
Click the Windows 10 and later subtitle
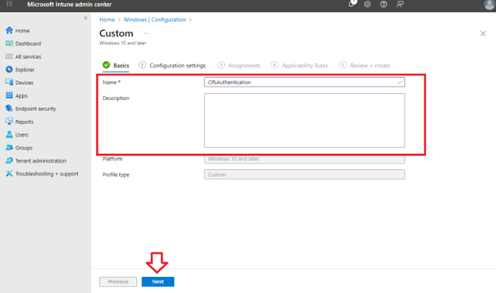point(122,43)
